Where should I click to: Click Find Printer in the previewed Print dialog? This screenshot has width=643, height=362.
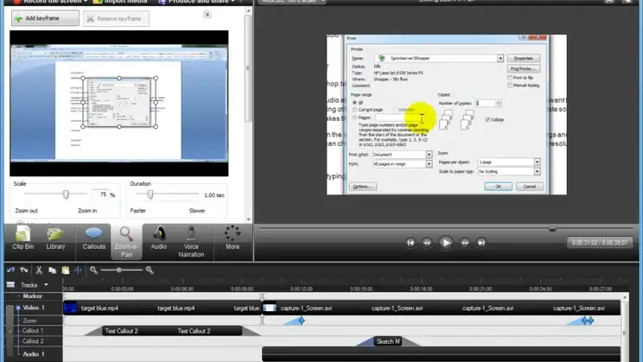tap(523, 69)
